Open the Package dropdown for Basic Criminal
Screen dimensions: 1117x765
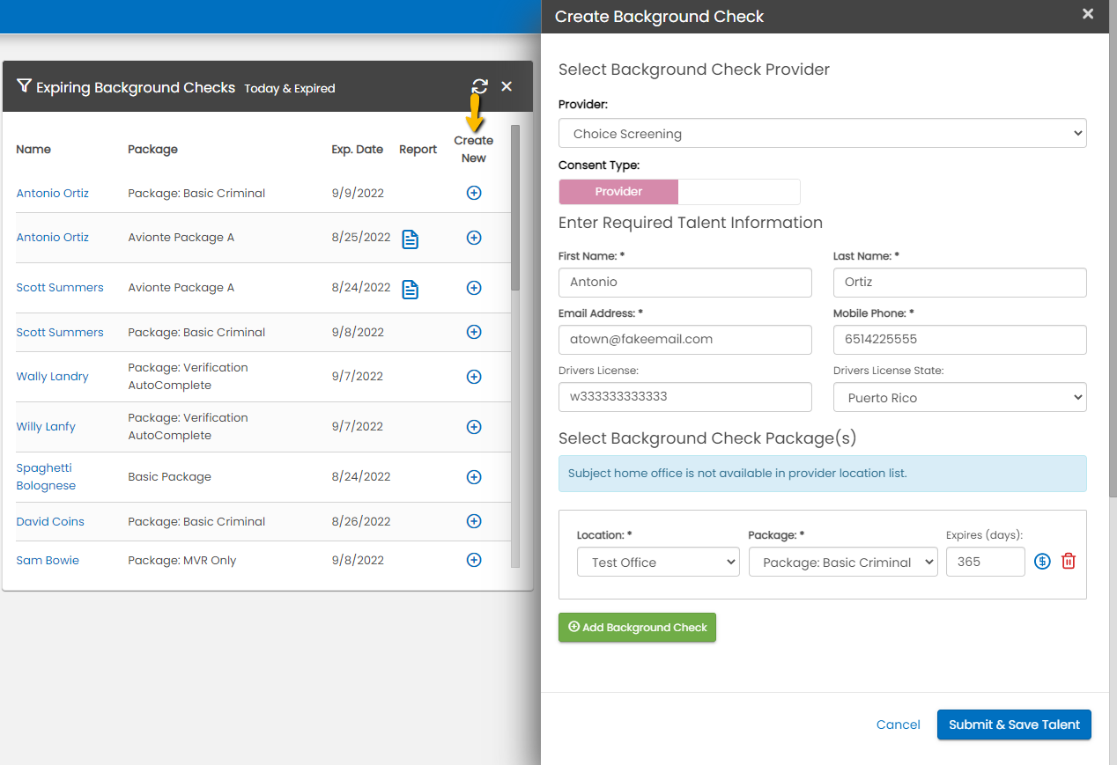[x=842, y=563]
